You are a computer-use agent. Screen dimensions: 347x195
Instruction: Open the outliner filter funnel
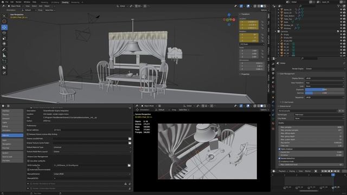click(339, 6)
